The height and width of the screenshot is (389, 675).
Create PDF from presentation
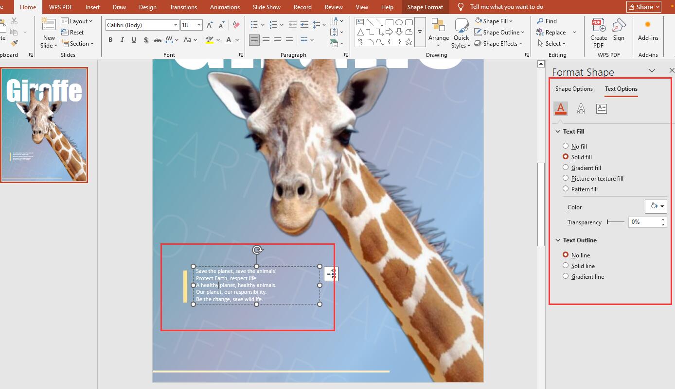pos(599,33)
